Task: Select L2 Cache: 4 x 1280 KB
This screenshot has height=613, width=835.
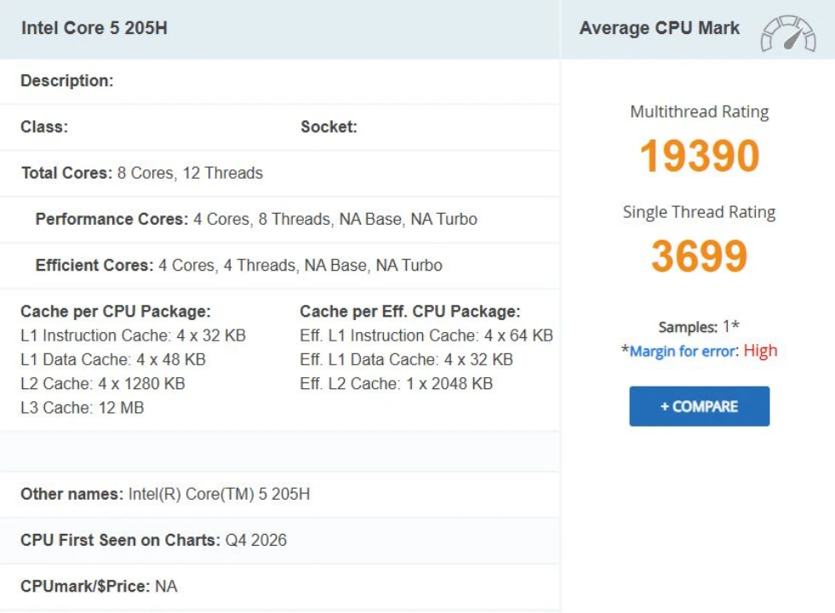Action: click(x=103, y=383)
